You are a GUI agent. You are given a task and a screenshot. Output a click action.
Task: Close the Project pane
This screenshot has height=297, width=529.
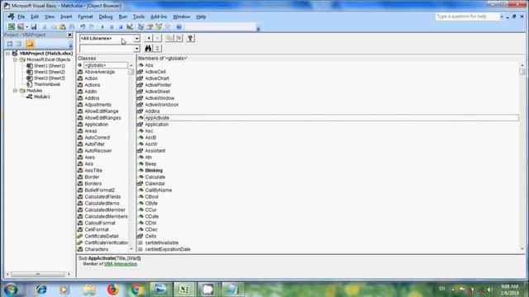pos(69,35)
